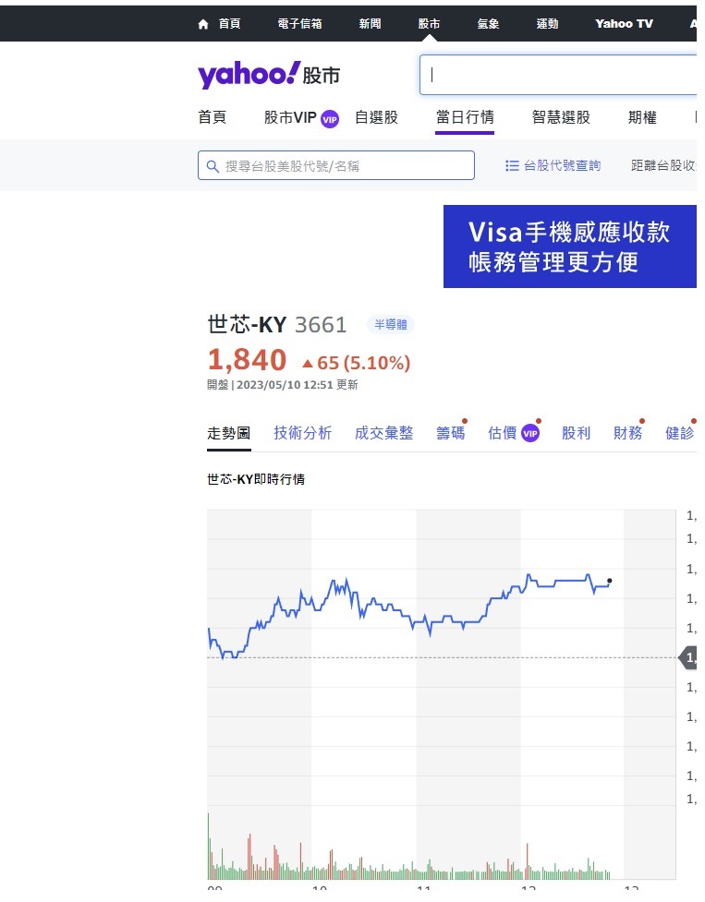
Task: Click the stock name 世芯-KY 3661
Action: pos(275,324)
